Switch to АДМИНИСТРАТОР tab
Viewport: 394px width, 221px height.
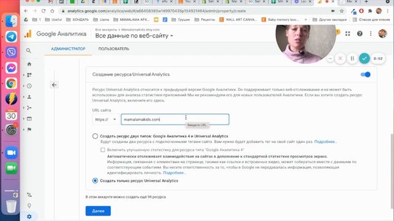(68, 49)
